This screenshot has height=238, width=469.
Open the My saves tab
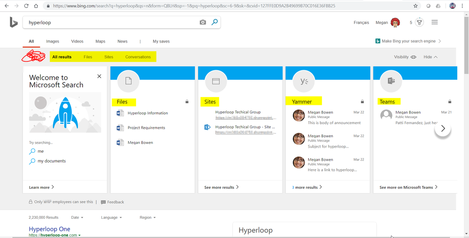[x=161, y=42]
